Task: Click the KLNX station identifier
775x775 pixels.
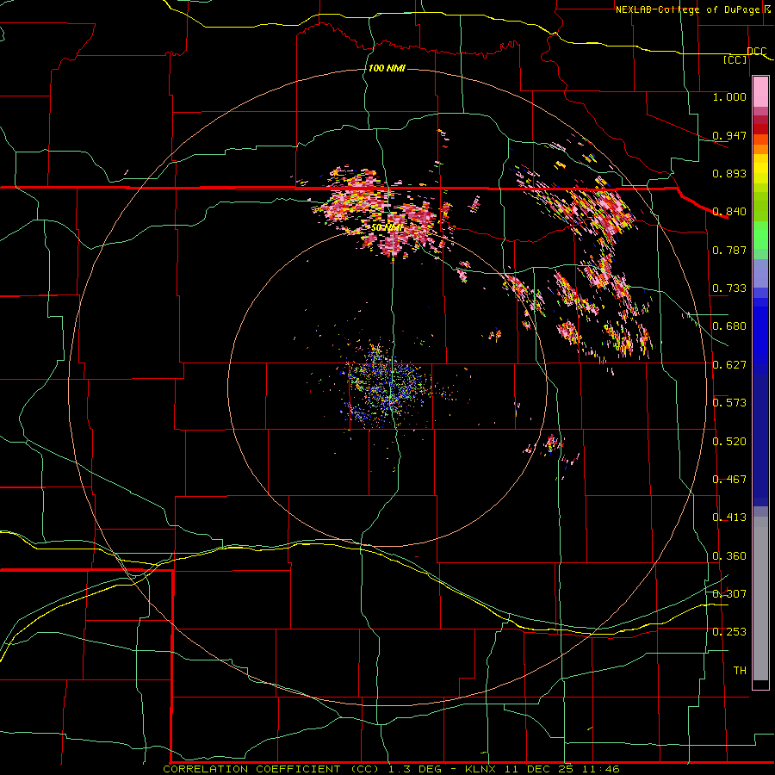Action: point(480,769)
